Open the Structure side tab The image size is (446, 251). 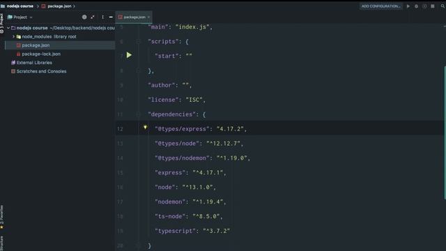[1, 243]
